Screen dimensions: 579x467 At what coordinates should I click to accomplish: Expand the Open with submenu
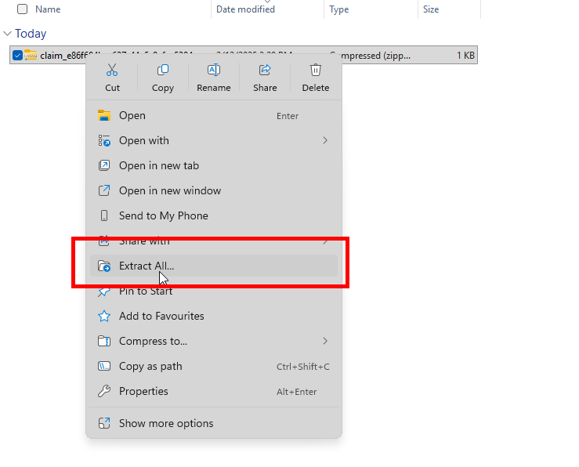(x=324, y=140)
